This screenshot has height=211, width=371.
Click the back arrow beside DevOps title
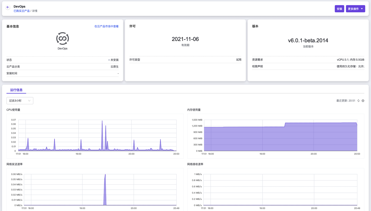[8, 7]
